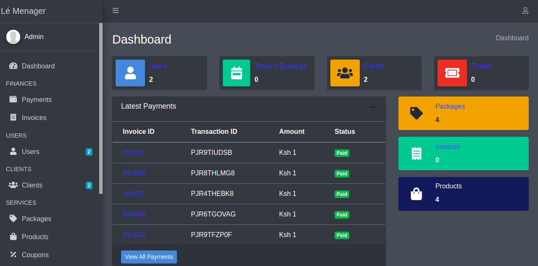Click the Today's Bookings link
The height and width of the screenshot is (266, 538).
click(x=281, y=66)
